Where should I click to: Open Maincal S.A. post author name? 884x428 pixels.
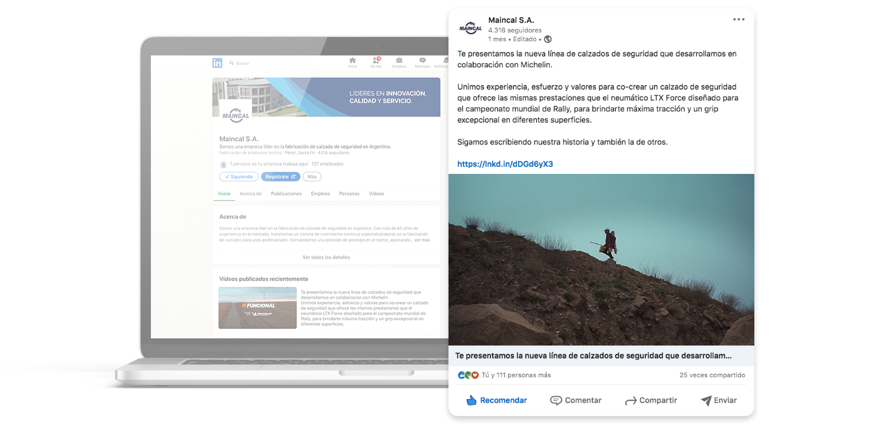[511, 20]
